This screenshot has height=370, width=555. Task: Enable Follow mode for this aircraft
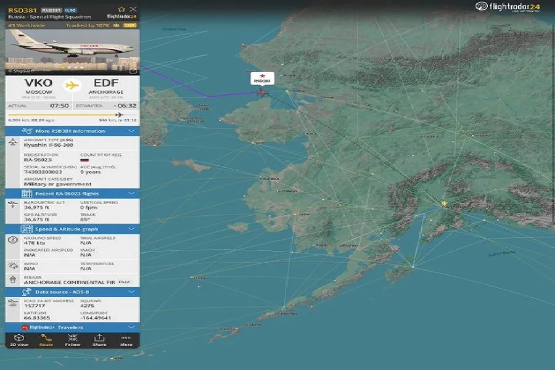[73, 340]
